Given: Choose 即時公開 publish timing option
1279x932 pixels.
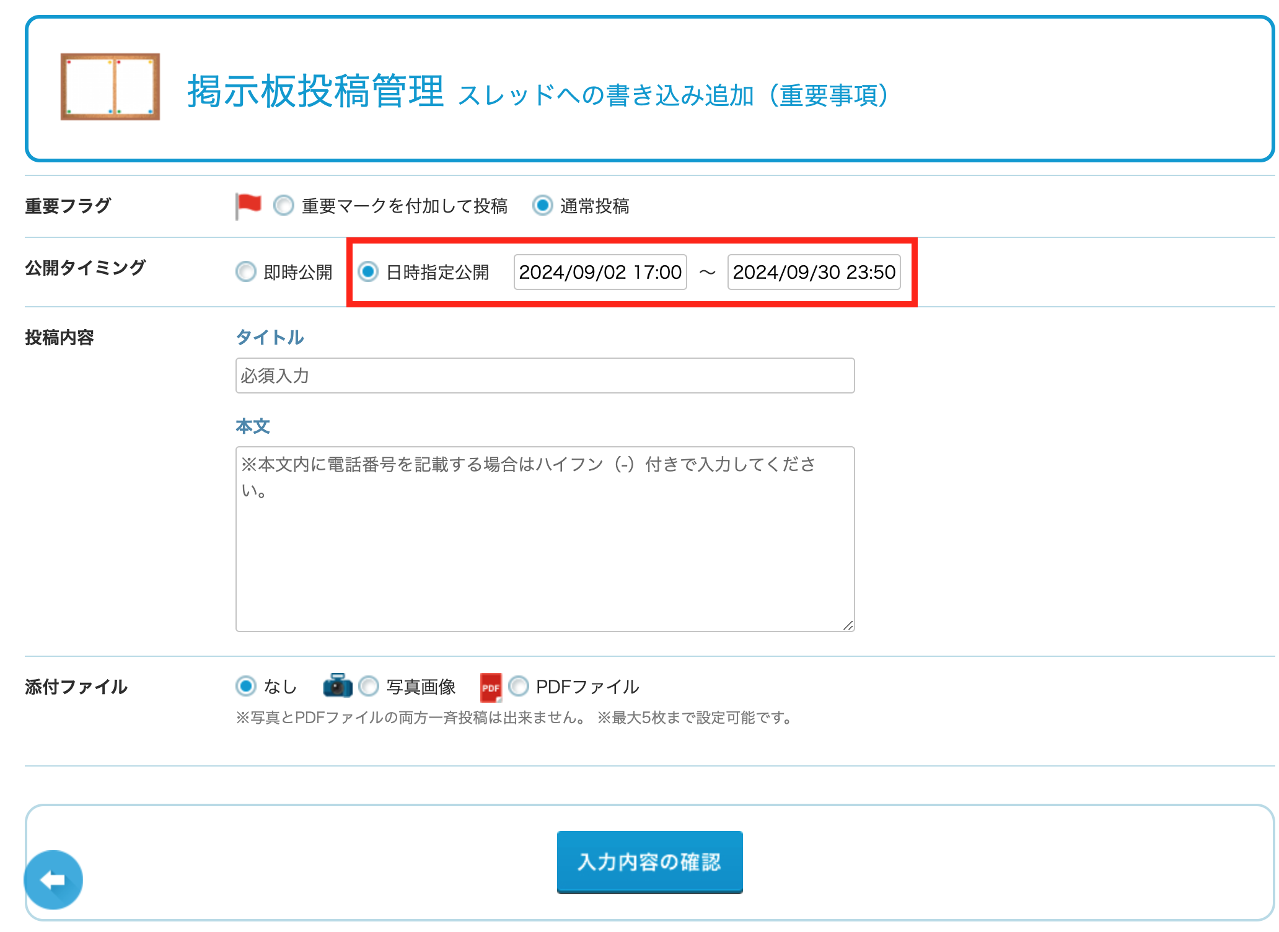Looking at the screenshot, I should pos(246,271).
